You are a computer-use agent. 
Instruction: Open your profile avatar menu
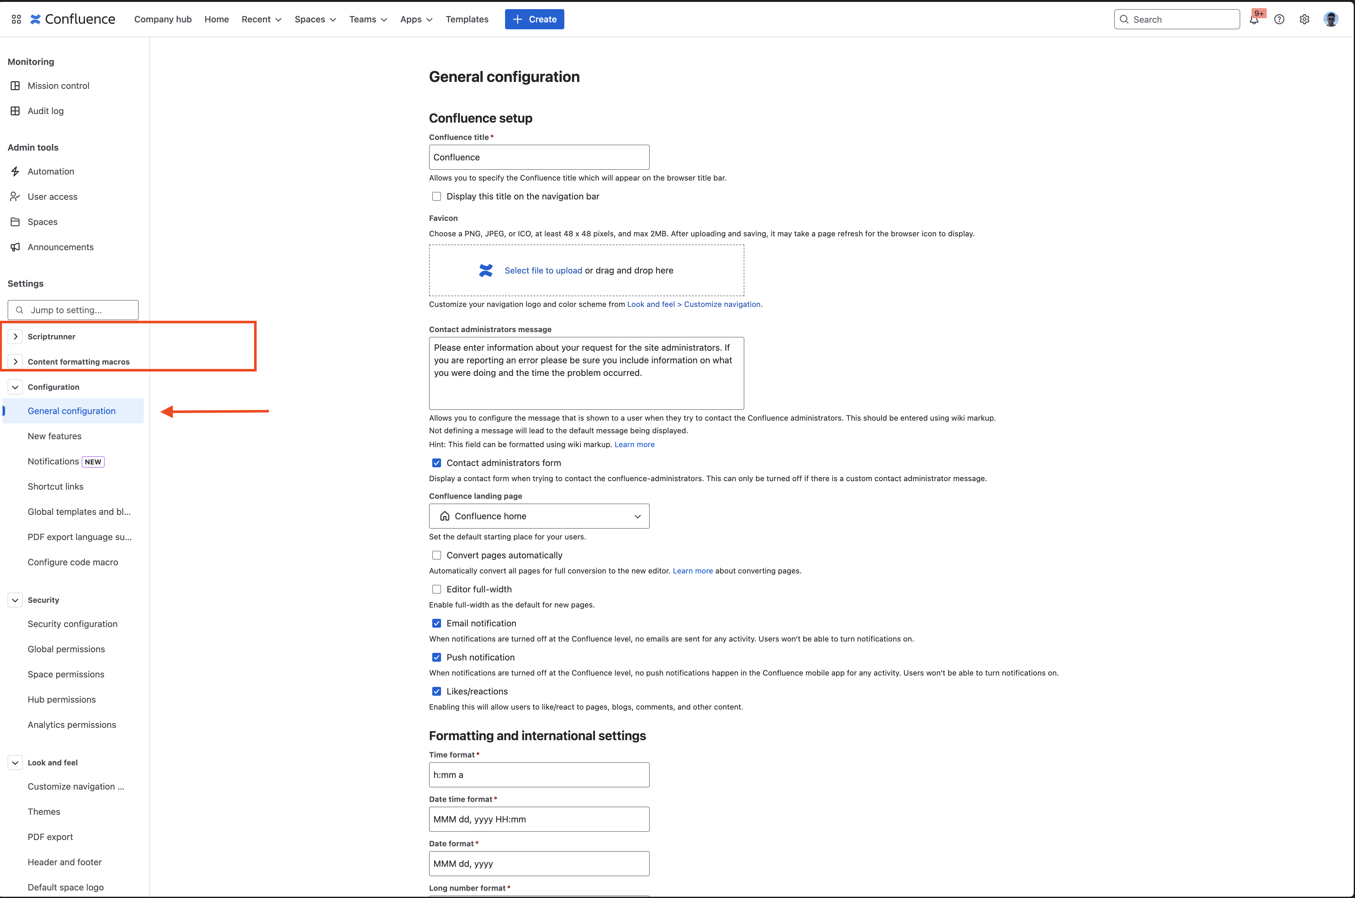pyautogui.click(x=1330, y=19)
